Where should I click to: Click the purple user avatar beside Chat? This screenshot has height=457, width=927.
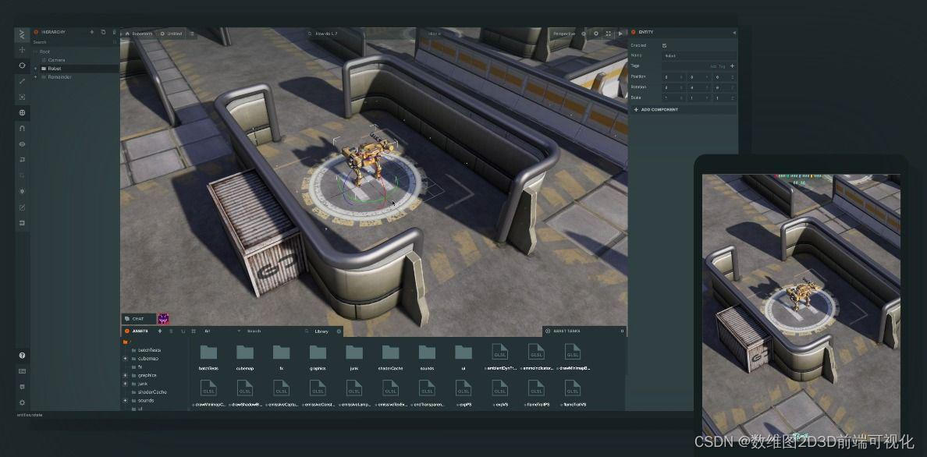tap(164, 319)
